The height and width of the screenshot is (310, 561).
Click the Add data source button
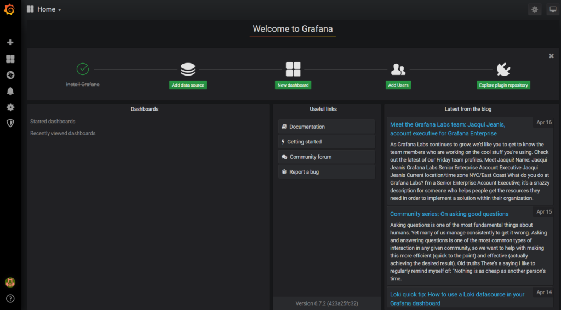click(x=188, y=85)
